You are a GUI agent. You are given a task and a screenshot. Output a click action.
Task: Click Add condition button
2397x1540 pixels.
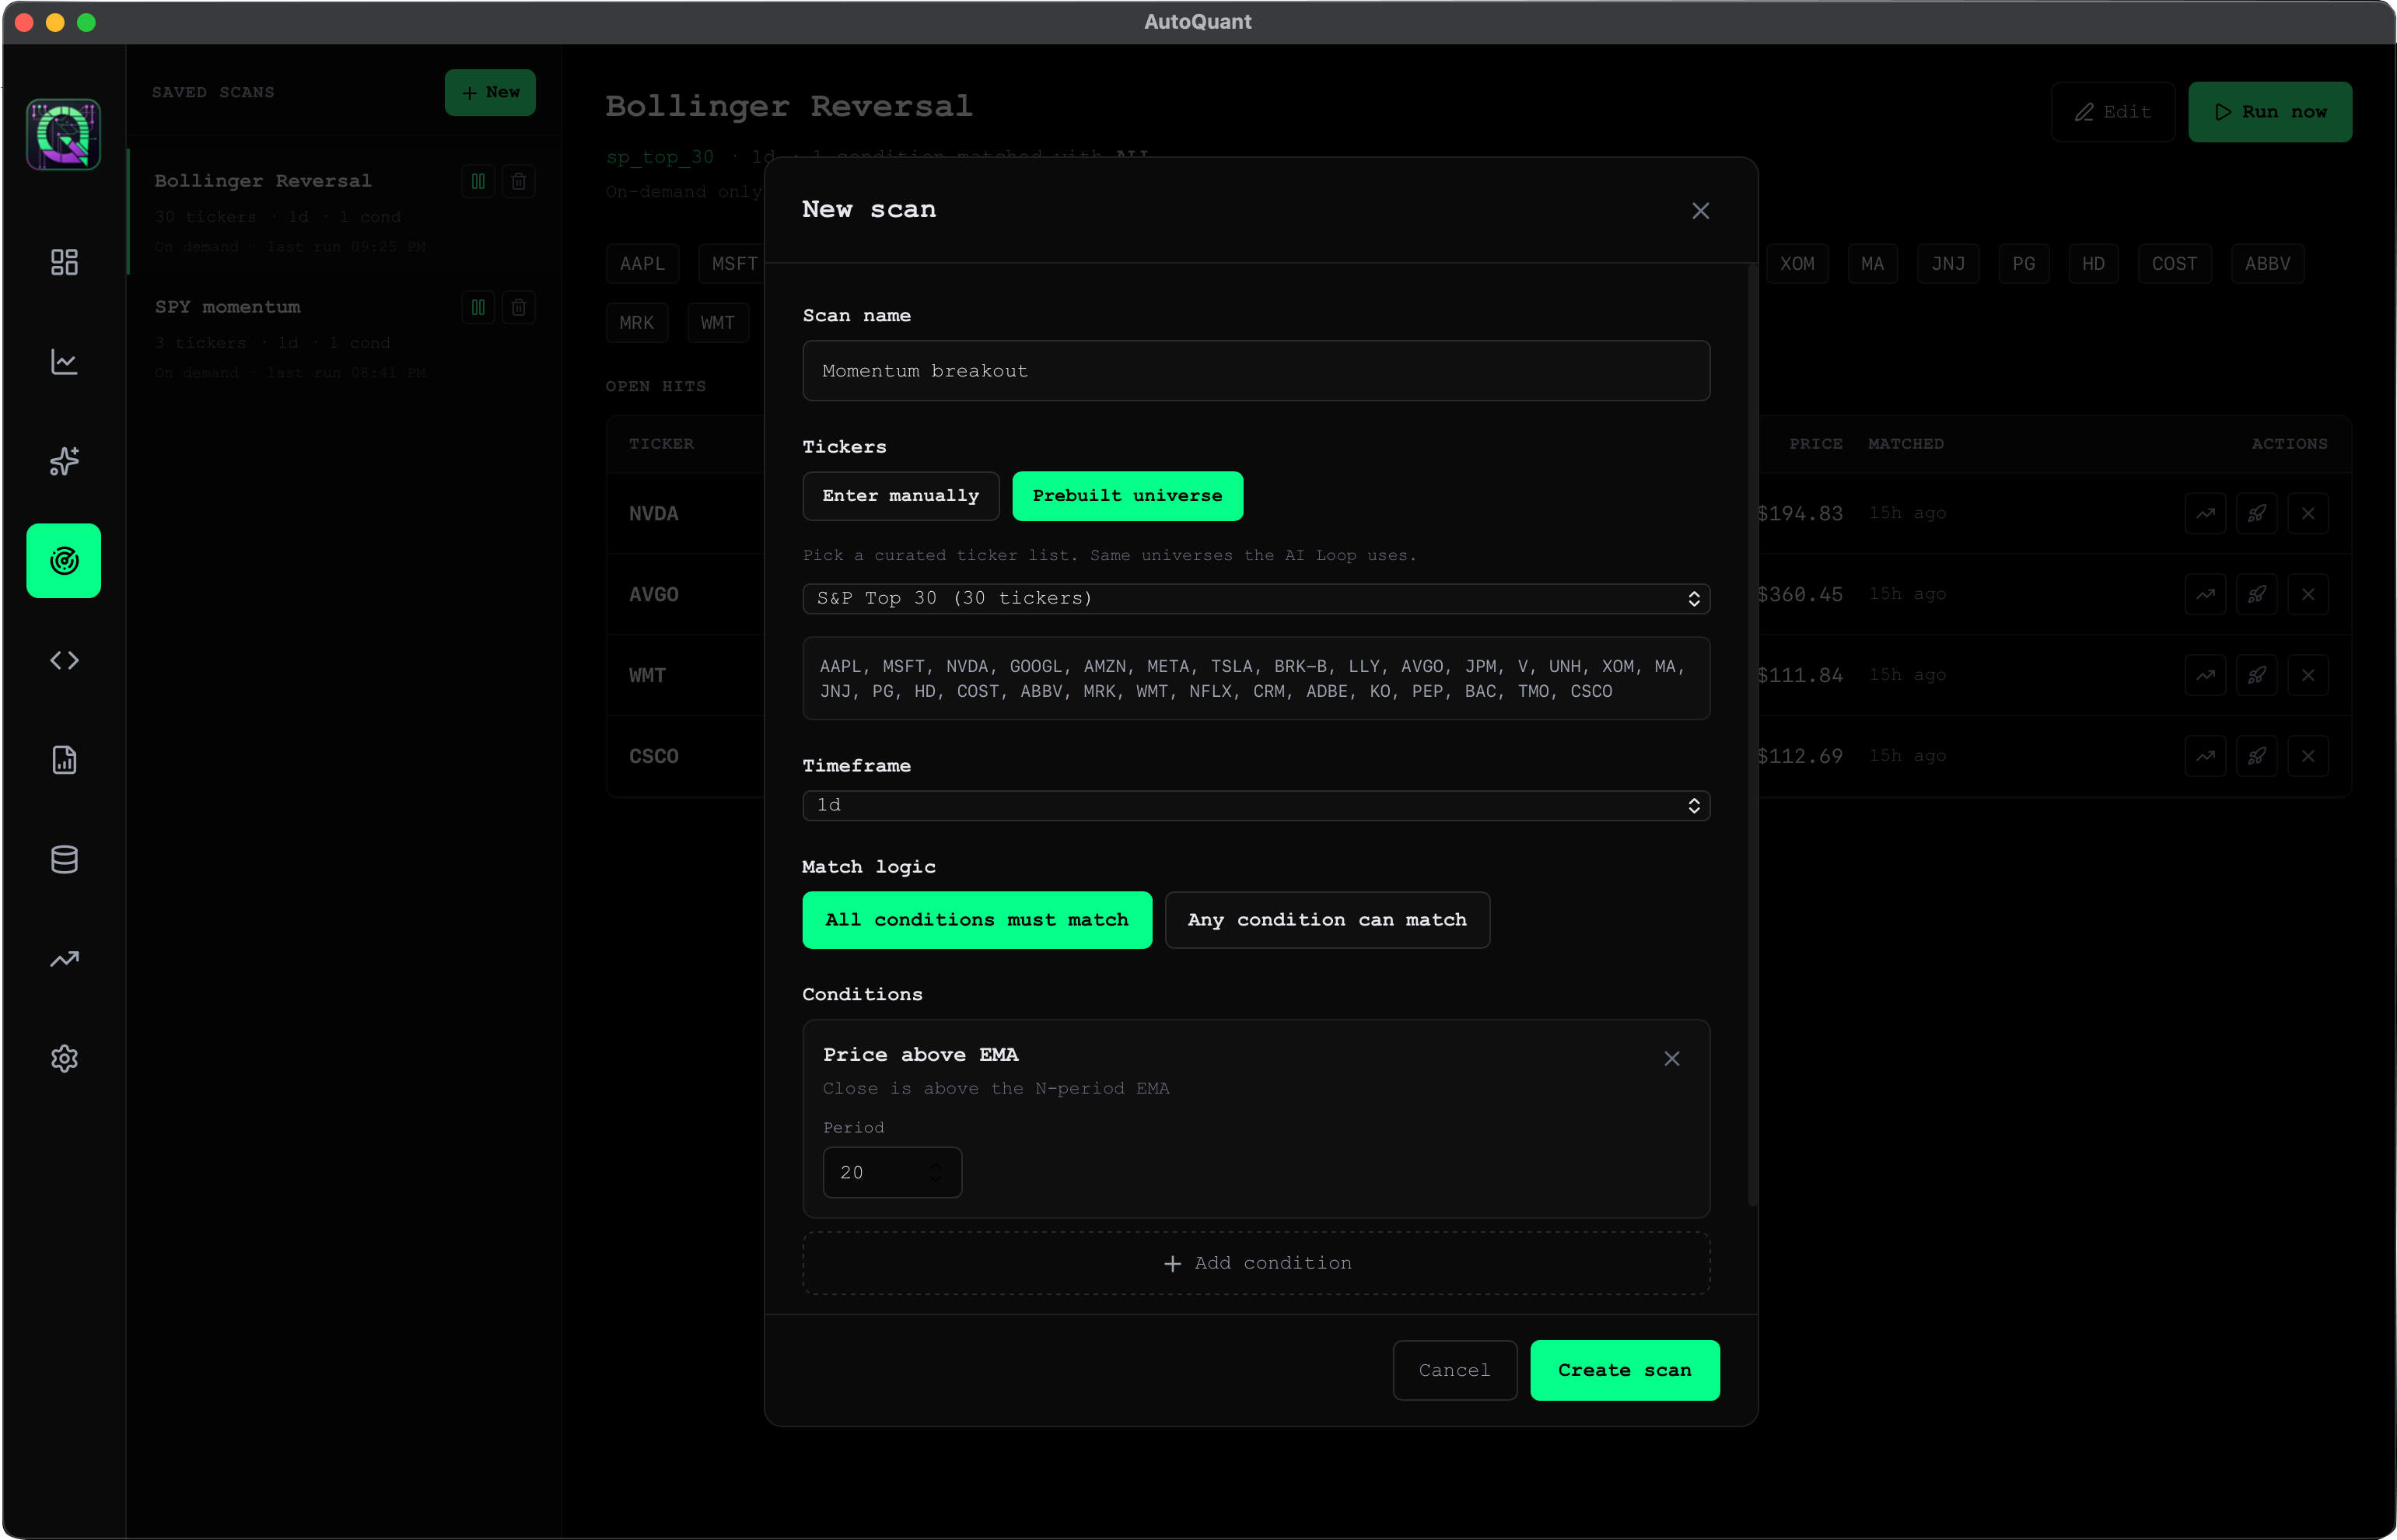pyautogui.click(x=1256, y=1263)
